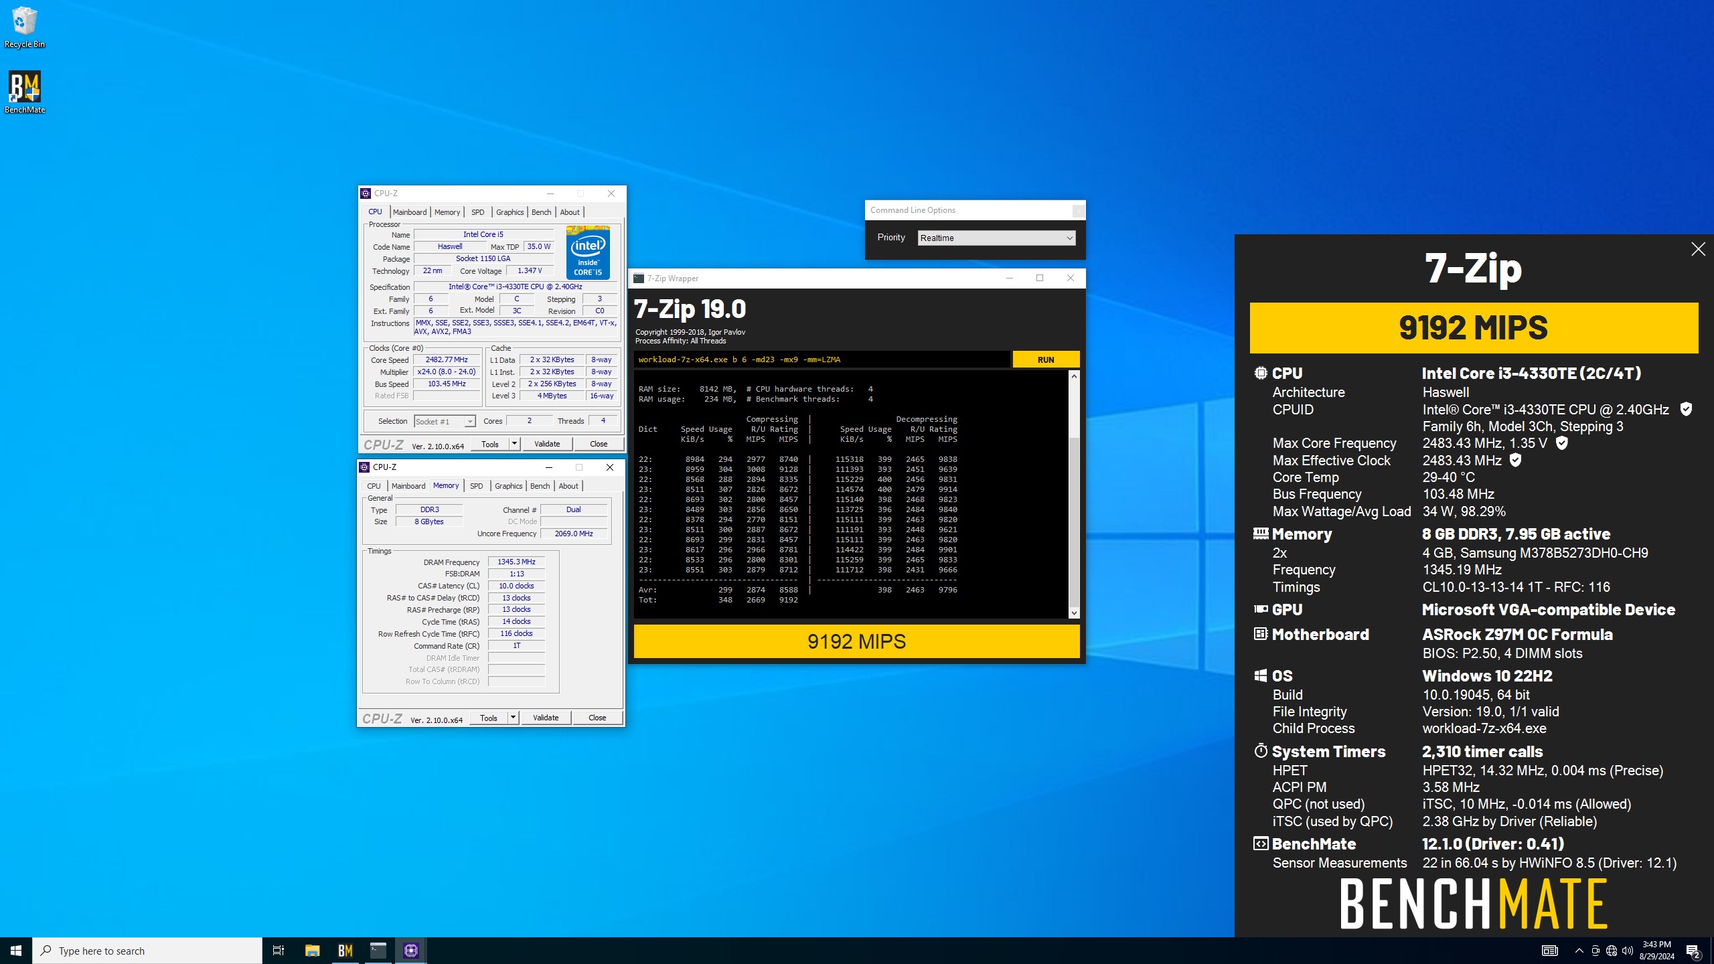This screenshot has width=1714, height=964.
Task: Click the Motherboard icon in BenchMate panel
Action: 1261,634
